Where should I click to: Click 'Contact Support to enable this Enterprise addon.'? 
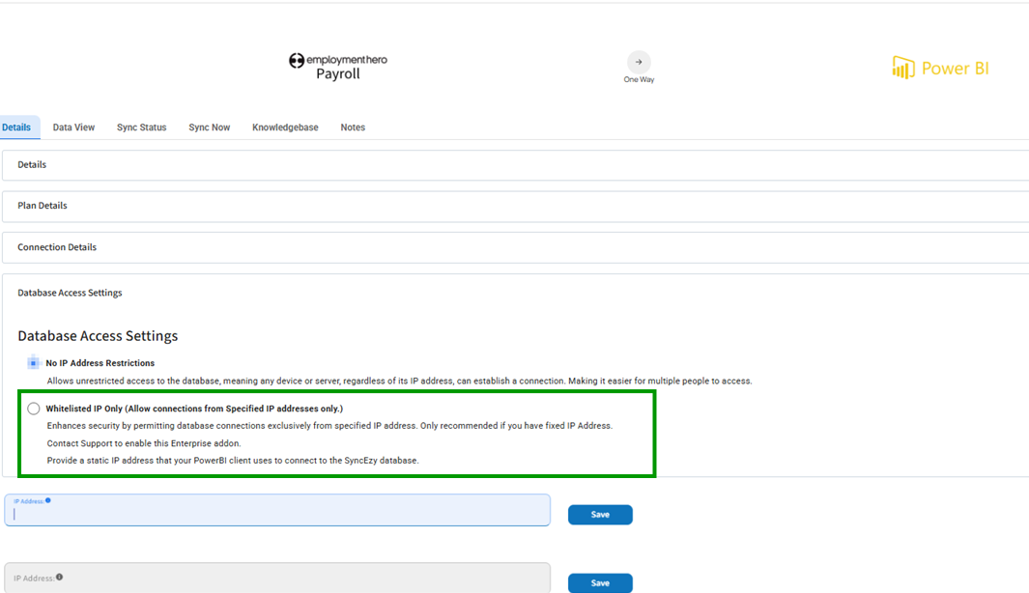click(144, 443)
